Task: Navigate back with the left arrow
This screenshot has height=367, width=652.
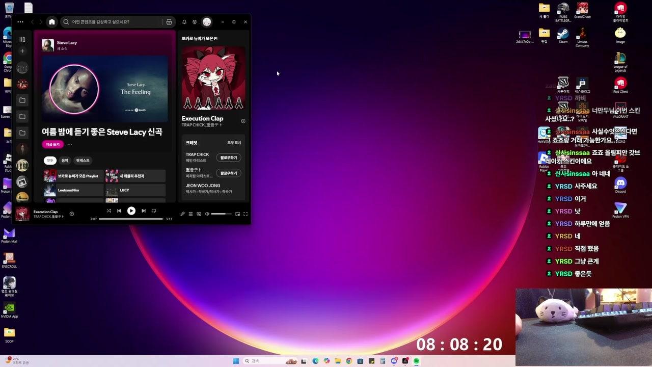Action: (x=33, y=22)
